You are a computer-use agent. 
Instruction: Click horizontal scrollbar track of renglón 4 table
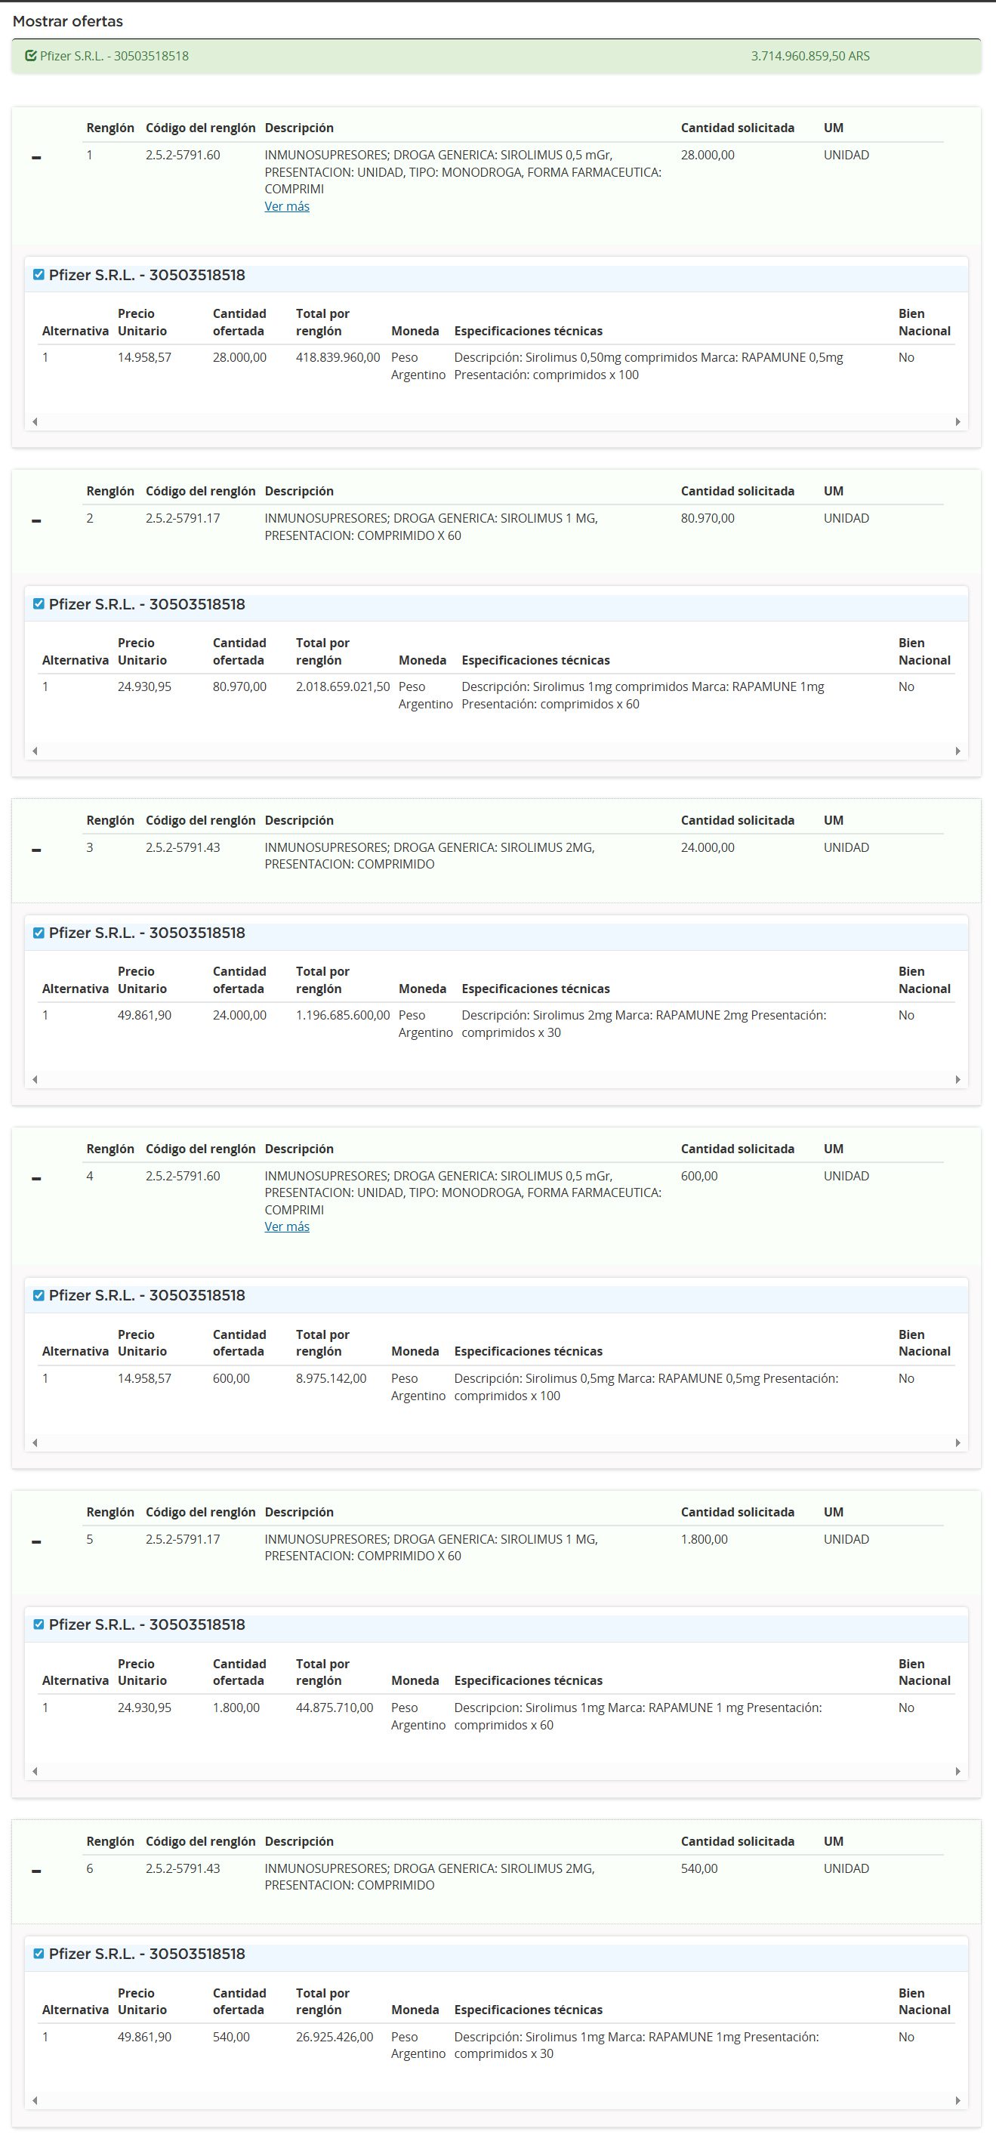coord(496,1442)
